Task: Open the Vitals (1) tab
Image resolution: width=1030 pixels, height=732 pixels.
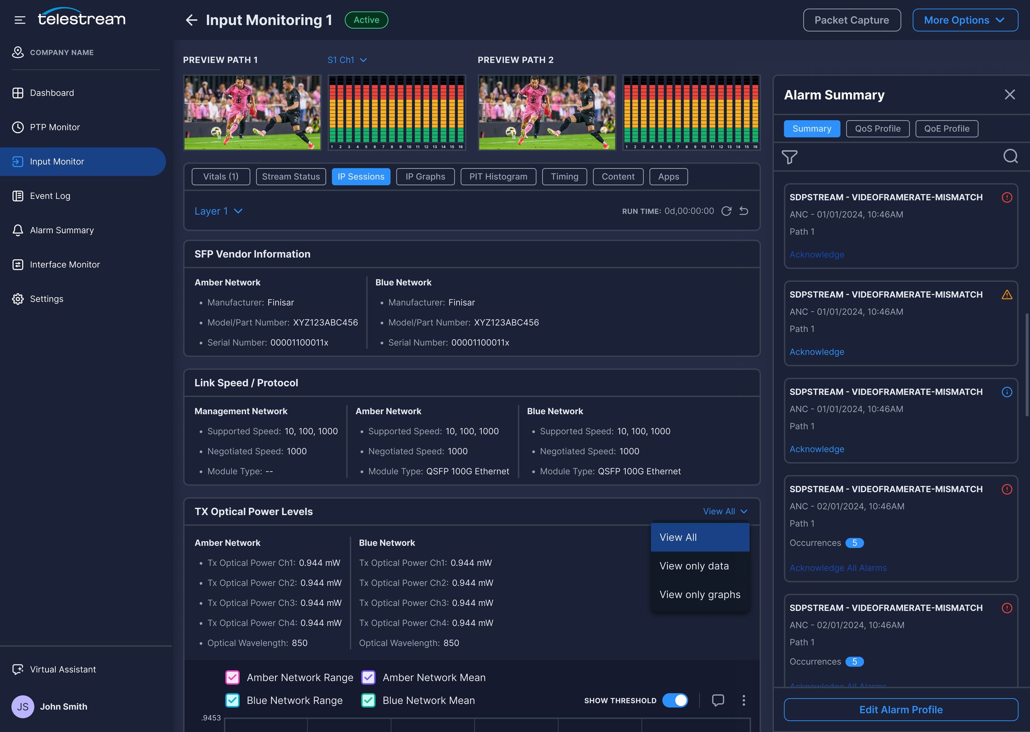Action: (x=221, y=177)
